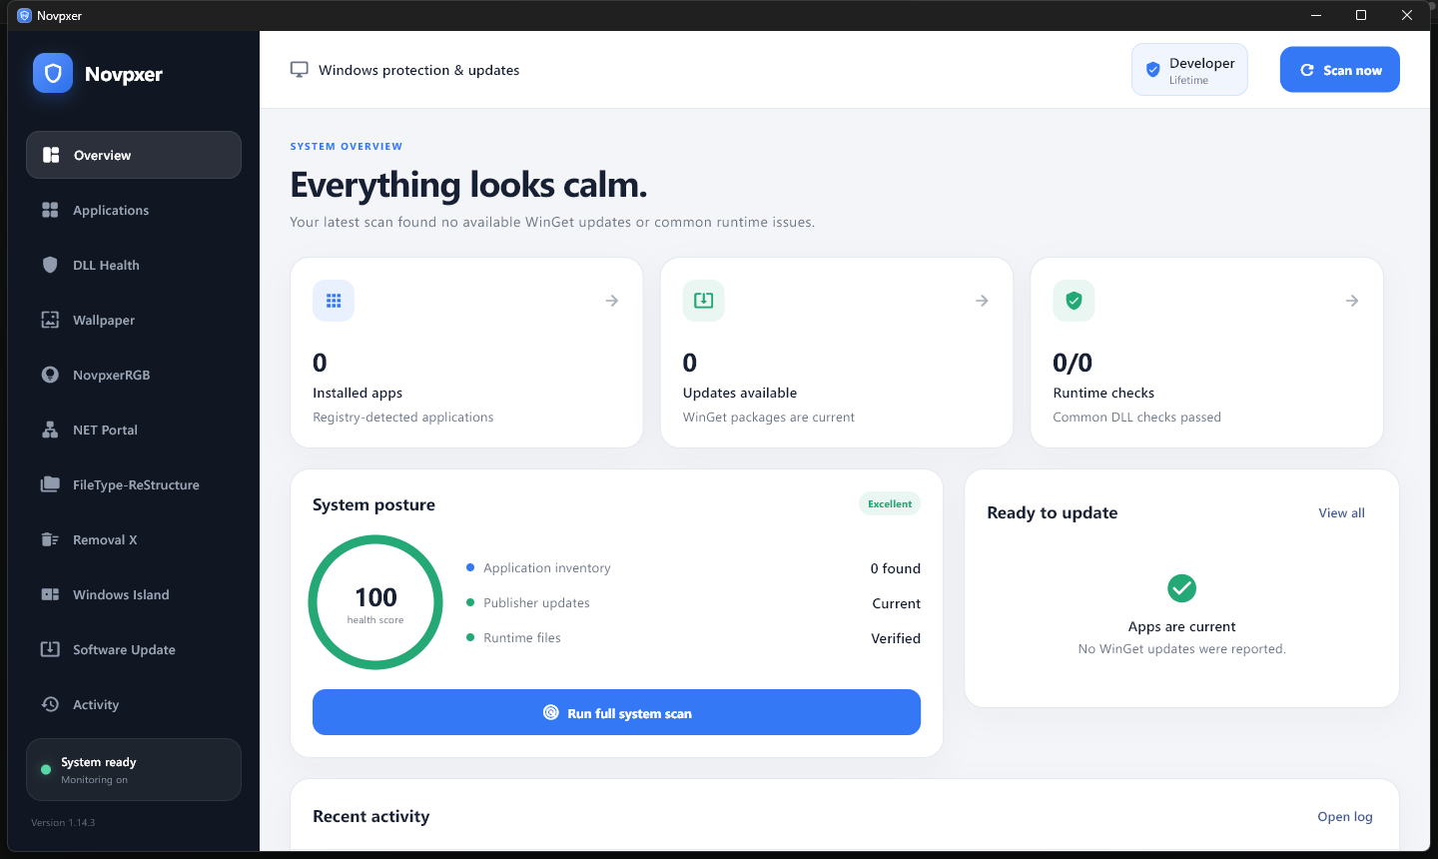The image size is (1438, 859).
Task: Click the 'SYSTEM OVERVIEW' label
Action: [x=347, y=147]
